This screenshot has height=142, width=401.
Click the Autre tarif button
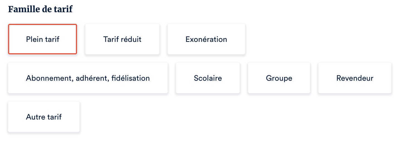(44, 117)
